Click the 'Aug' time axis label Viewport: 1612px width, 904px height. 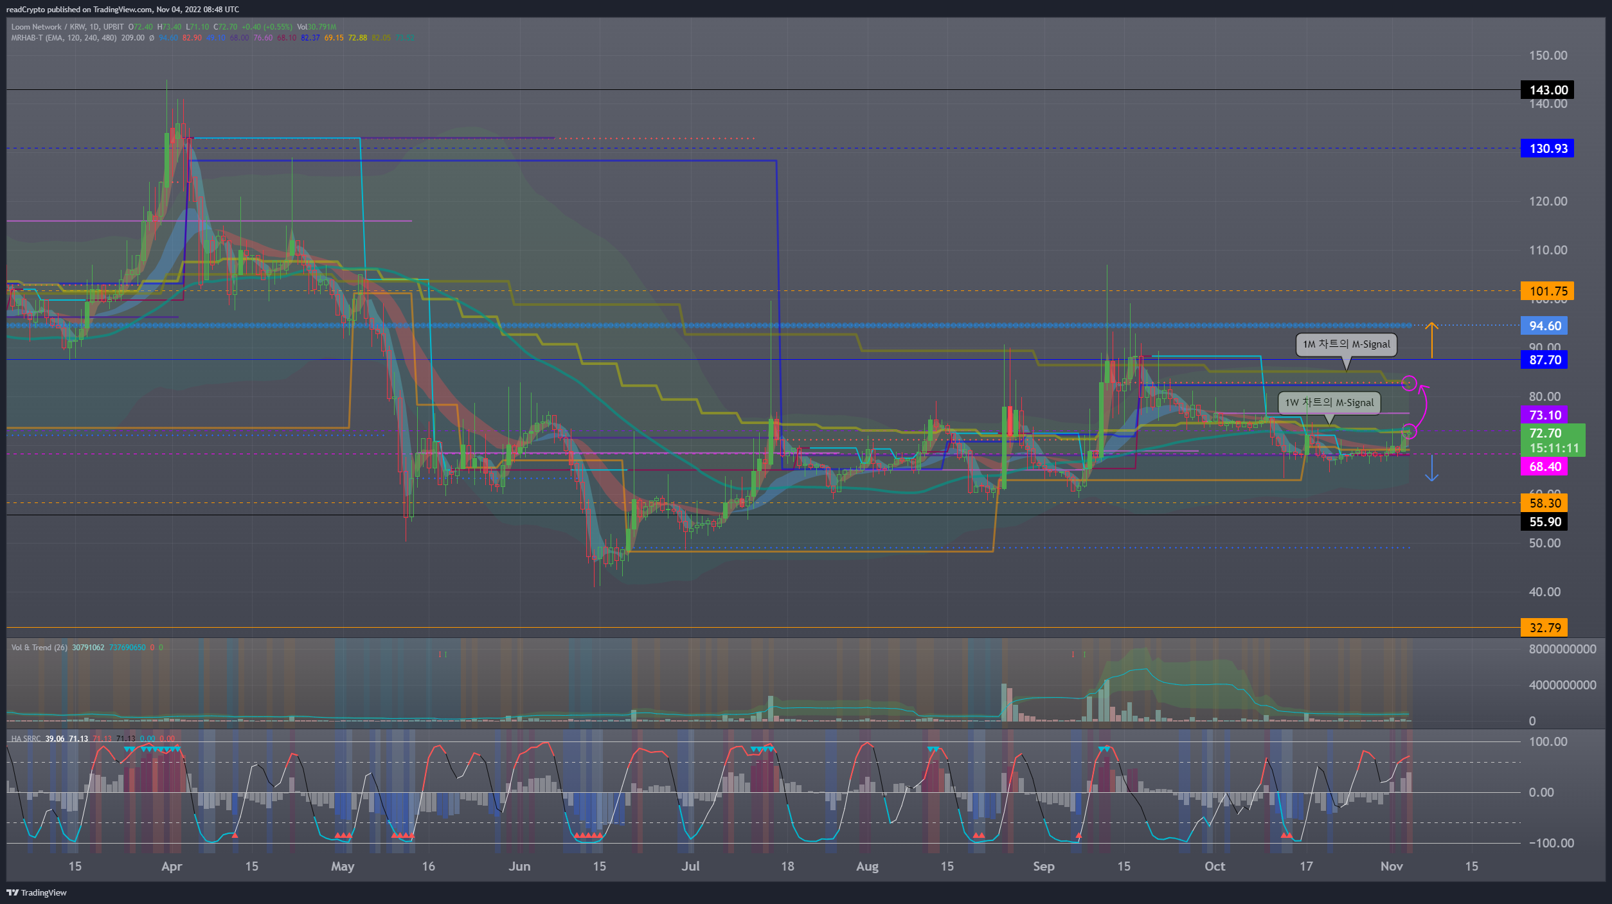(867, 866)
